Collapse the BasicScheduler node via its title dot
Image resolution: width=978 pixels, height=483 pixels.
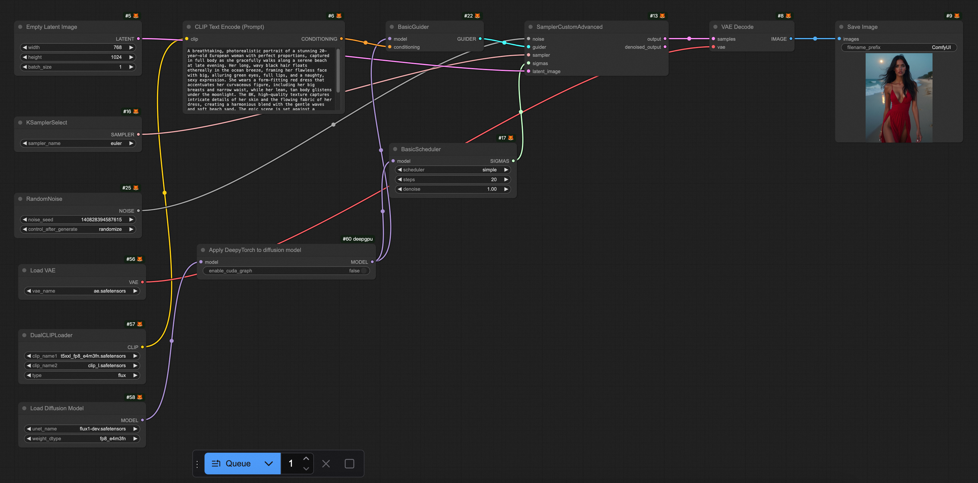[395, 149]
